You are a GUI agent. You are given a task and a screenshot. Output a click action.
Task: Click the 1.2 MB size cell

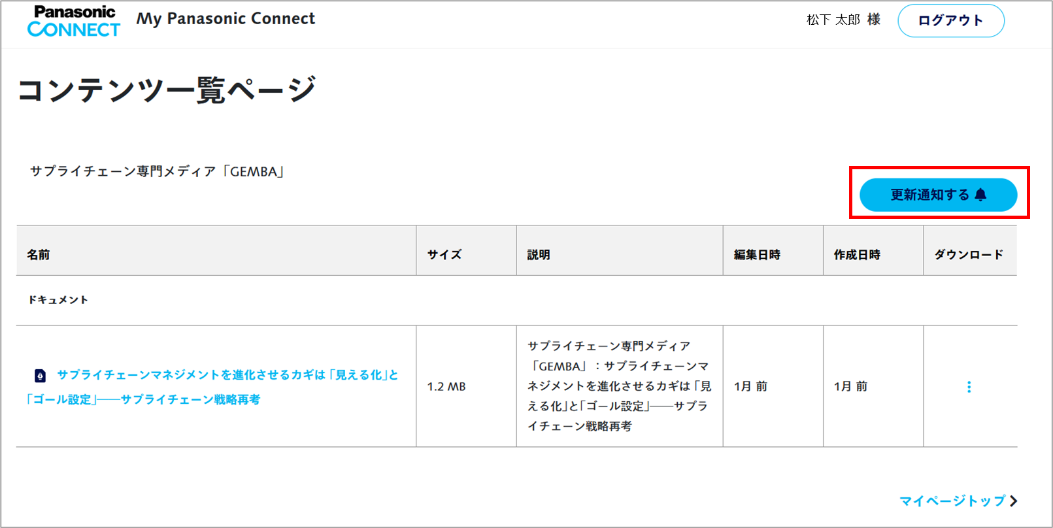(x=446, y=387)
